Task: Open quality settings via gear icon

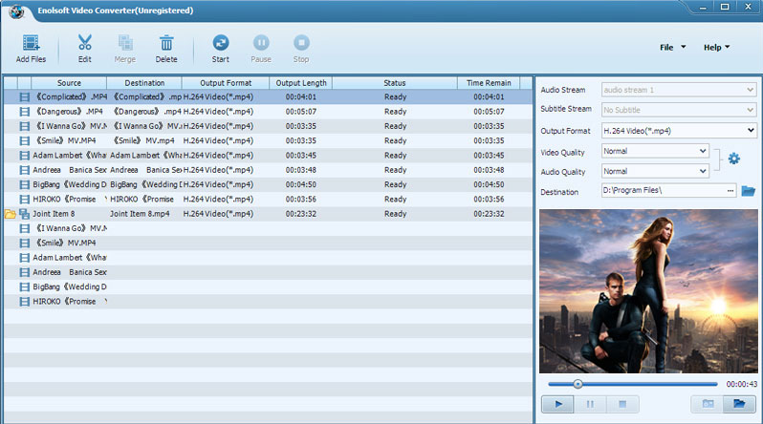Action: [x=734, y=159]
